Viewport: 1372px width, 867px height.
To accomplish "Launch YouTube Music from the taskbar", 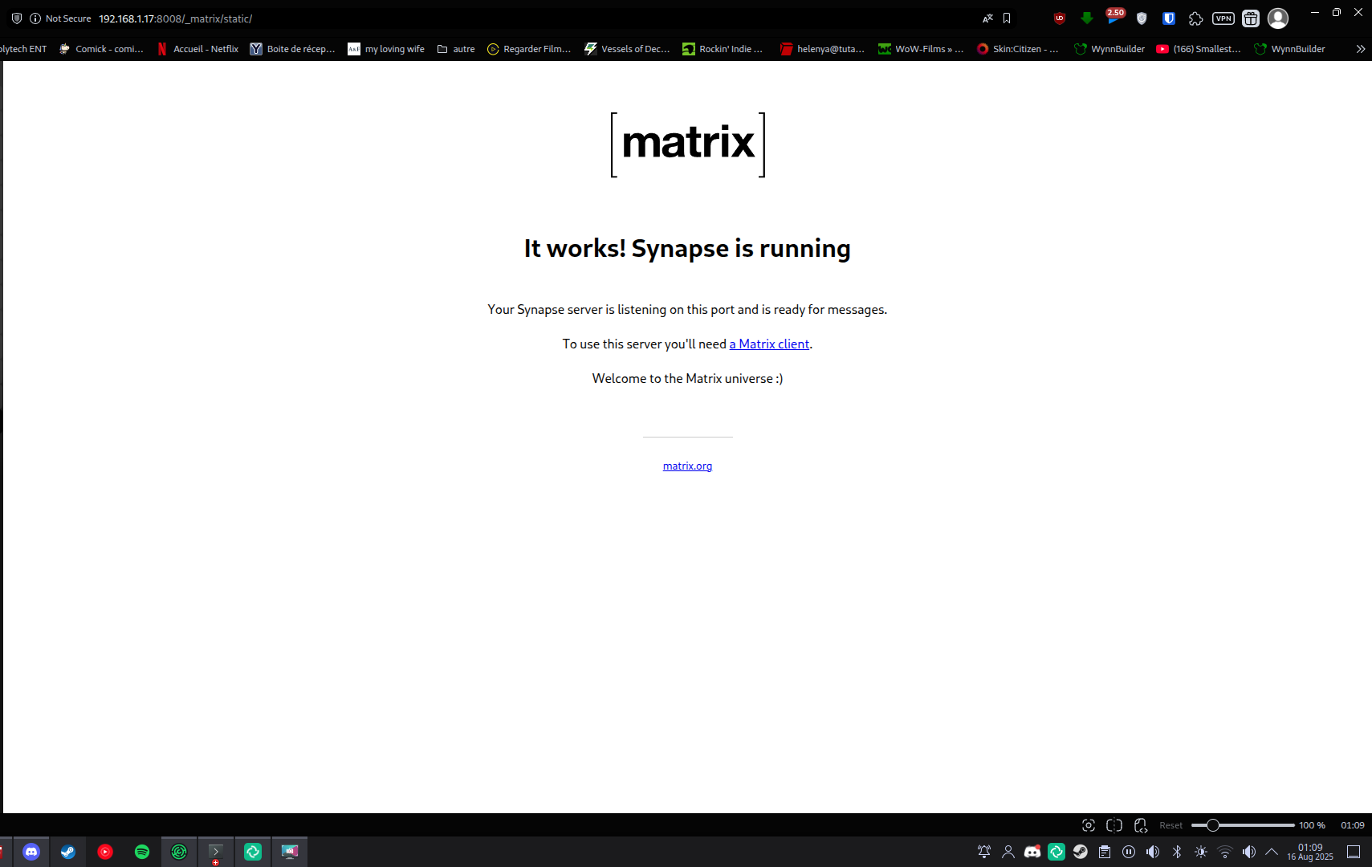I will point(105,852).
